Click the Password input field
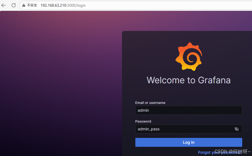This screenshot has width=252, height=156. (189, 129)
